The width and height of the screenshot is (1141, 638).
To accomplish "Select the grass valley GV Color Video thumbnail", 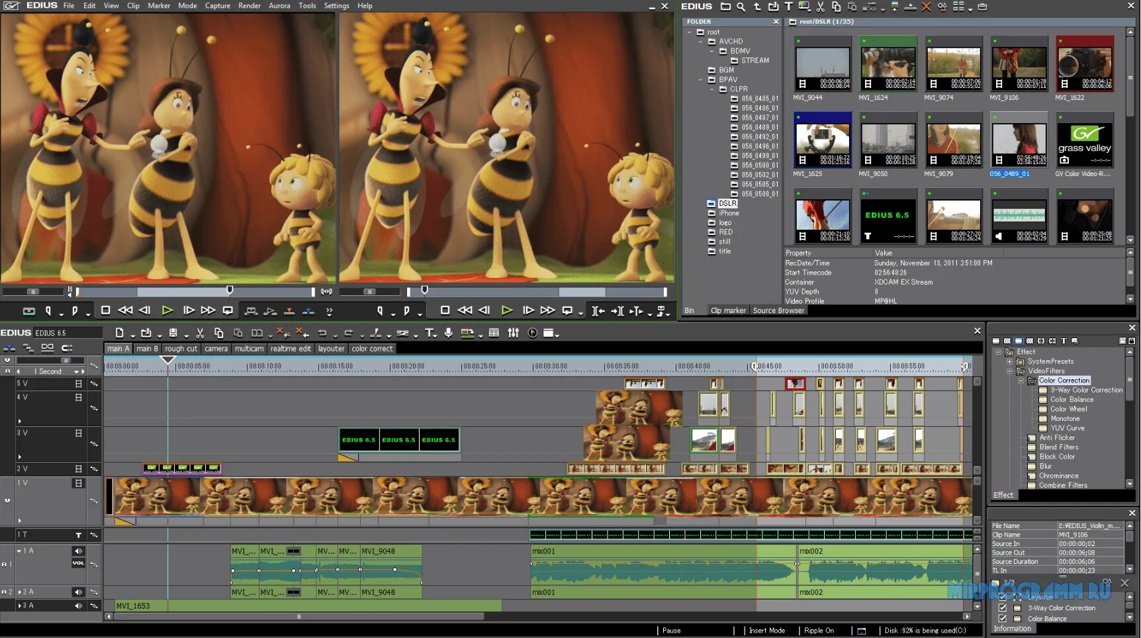I will 1084,141.
